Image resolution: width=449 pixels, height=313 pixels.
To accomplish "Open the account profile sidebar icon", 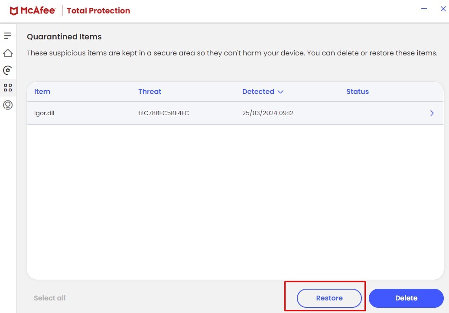I will [8, 105].
